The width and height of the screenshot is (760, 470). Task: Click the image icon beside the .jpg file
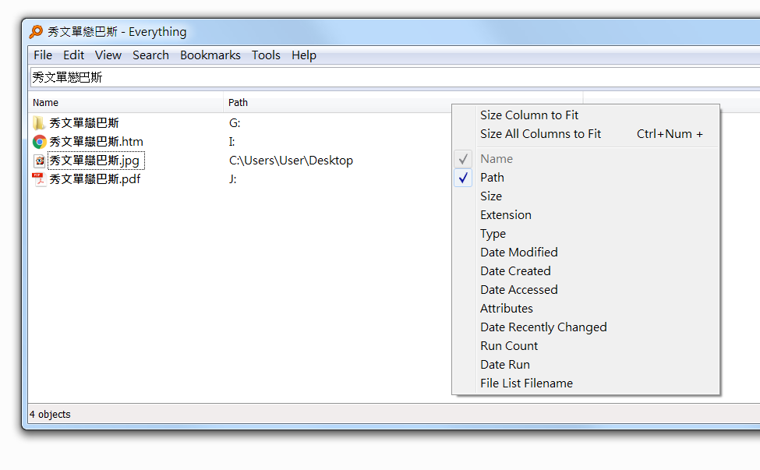[39, 161]
